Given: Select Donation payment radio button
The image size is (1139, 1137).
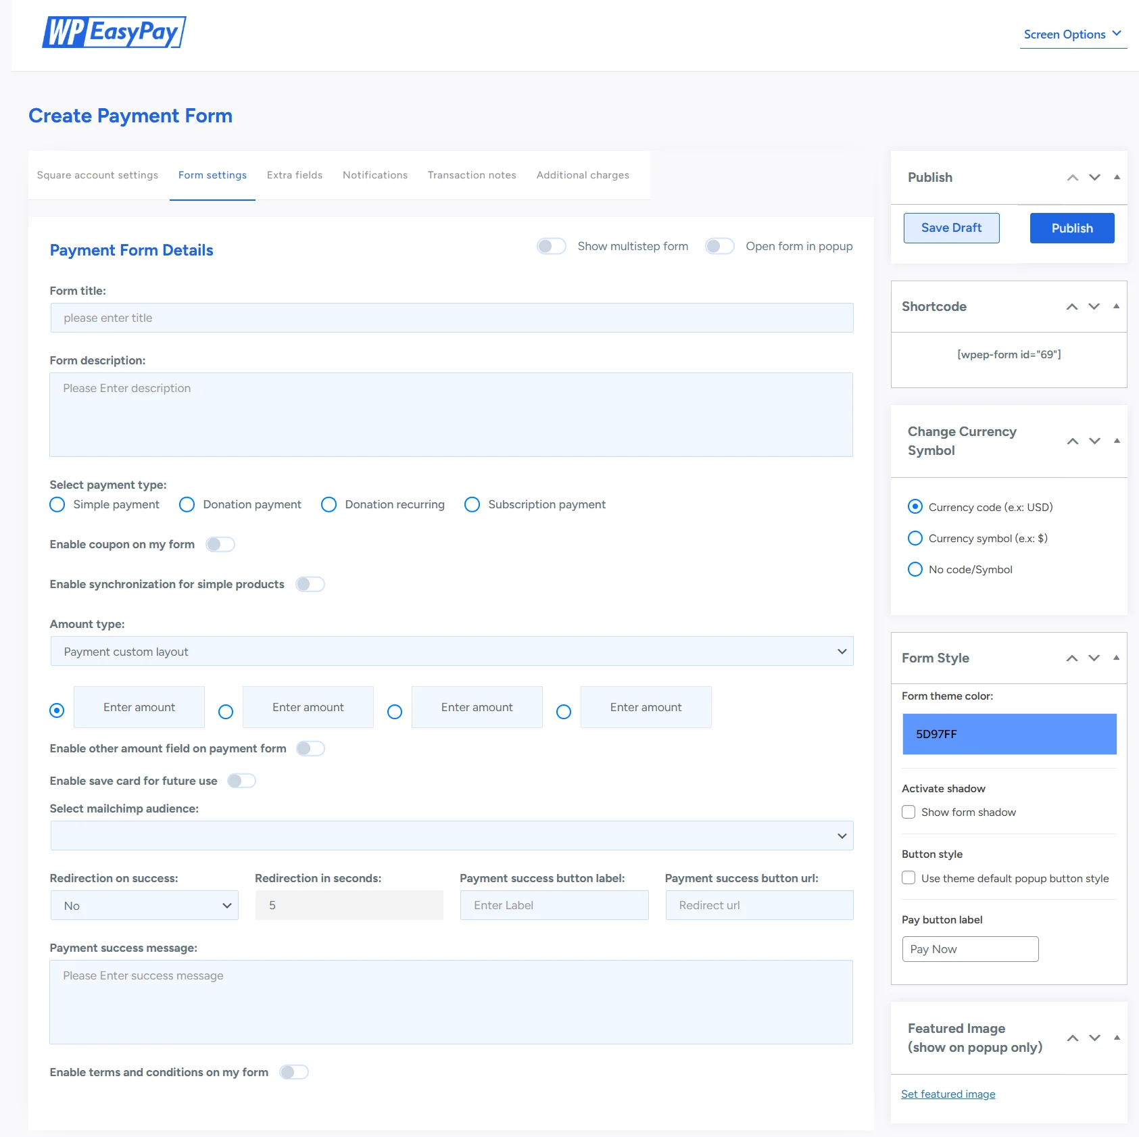Looking at the screenshot, I should click(x=187, y=505).
